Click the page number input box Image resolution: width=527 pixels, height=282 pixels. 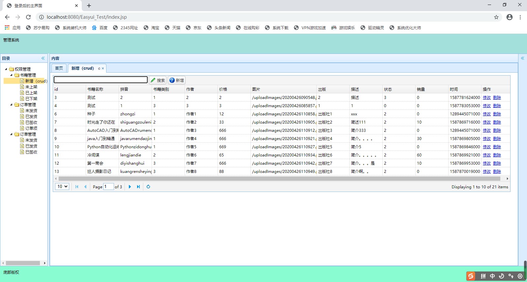(108, 187)
